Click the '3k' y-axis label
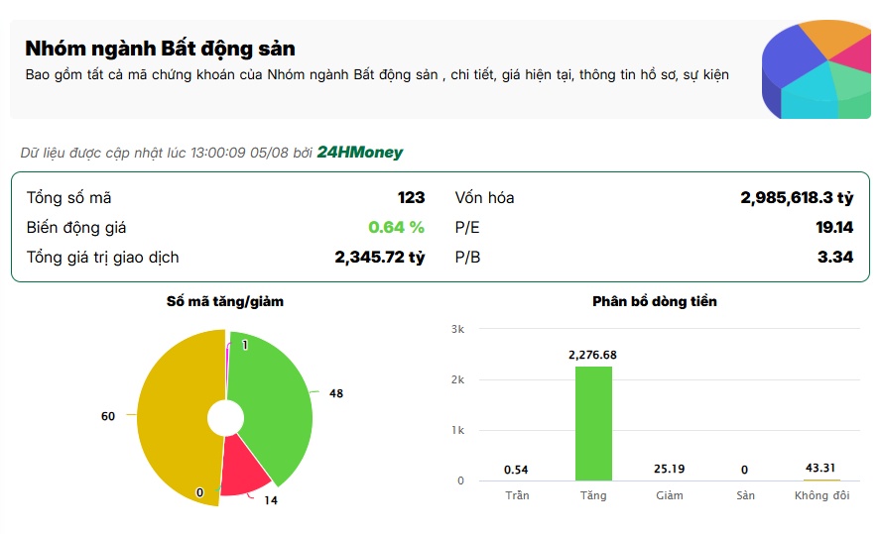882x534 pixels. pyautogui.click(x=458, y=330)
